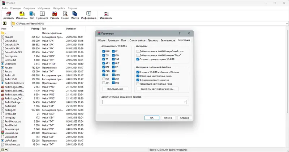
Task: Click the Справка button in the dialog
Action: 185,118
